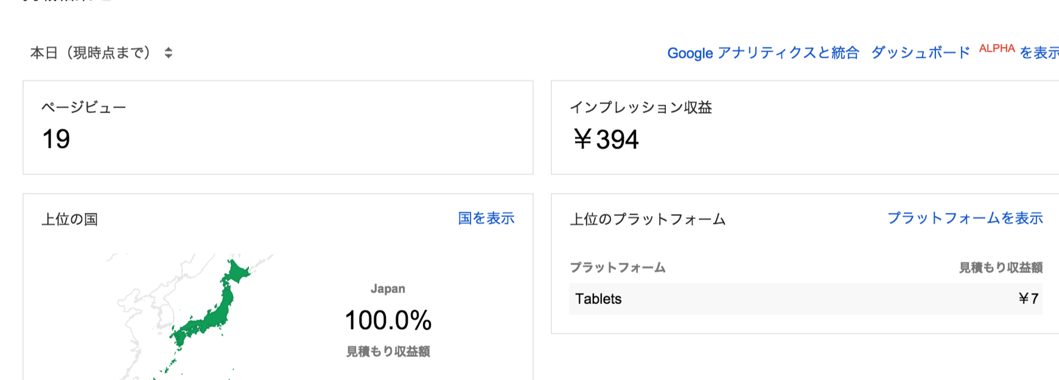Select the Tablets platform row
The image size is (1059, 380).
805,299
